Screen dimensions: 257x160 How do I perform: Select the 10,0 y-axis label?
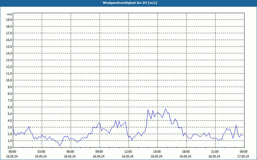[9, 80]
